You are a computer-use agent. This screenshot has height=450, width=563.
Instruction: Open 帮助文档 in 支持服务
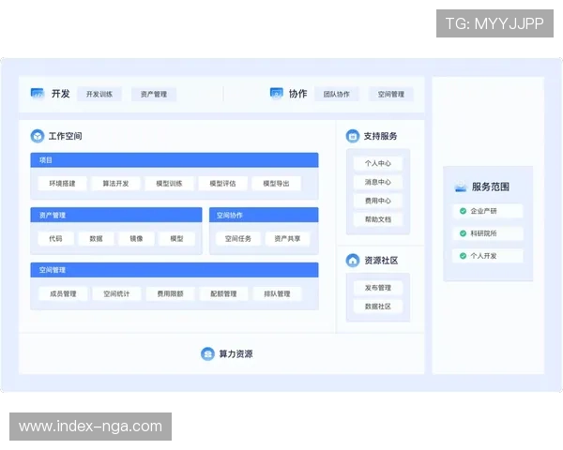pyautogui.click(x=378, y=219)
